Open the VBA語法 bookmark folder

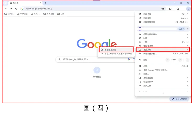(x=22, y=14)
